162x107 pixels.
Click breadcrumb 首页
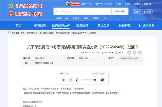(x=23, y=33)
